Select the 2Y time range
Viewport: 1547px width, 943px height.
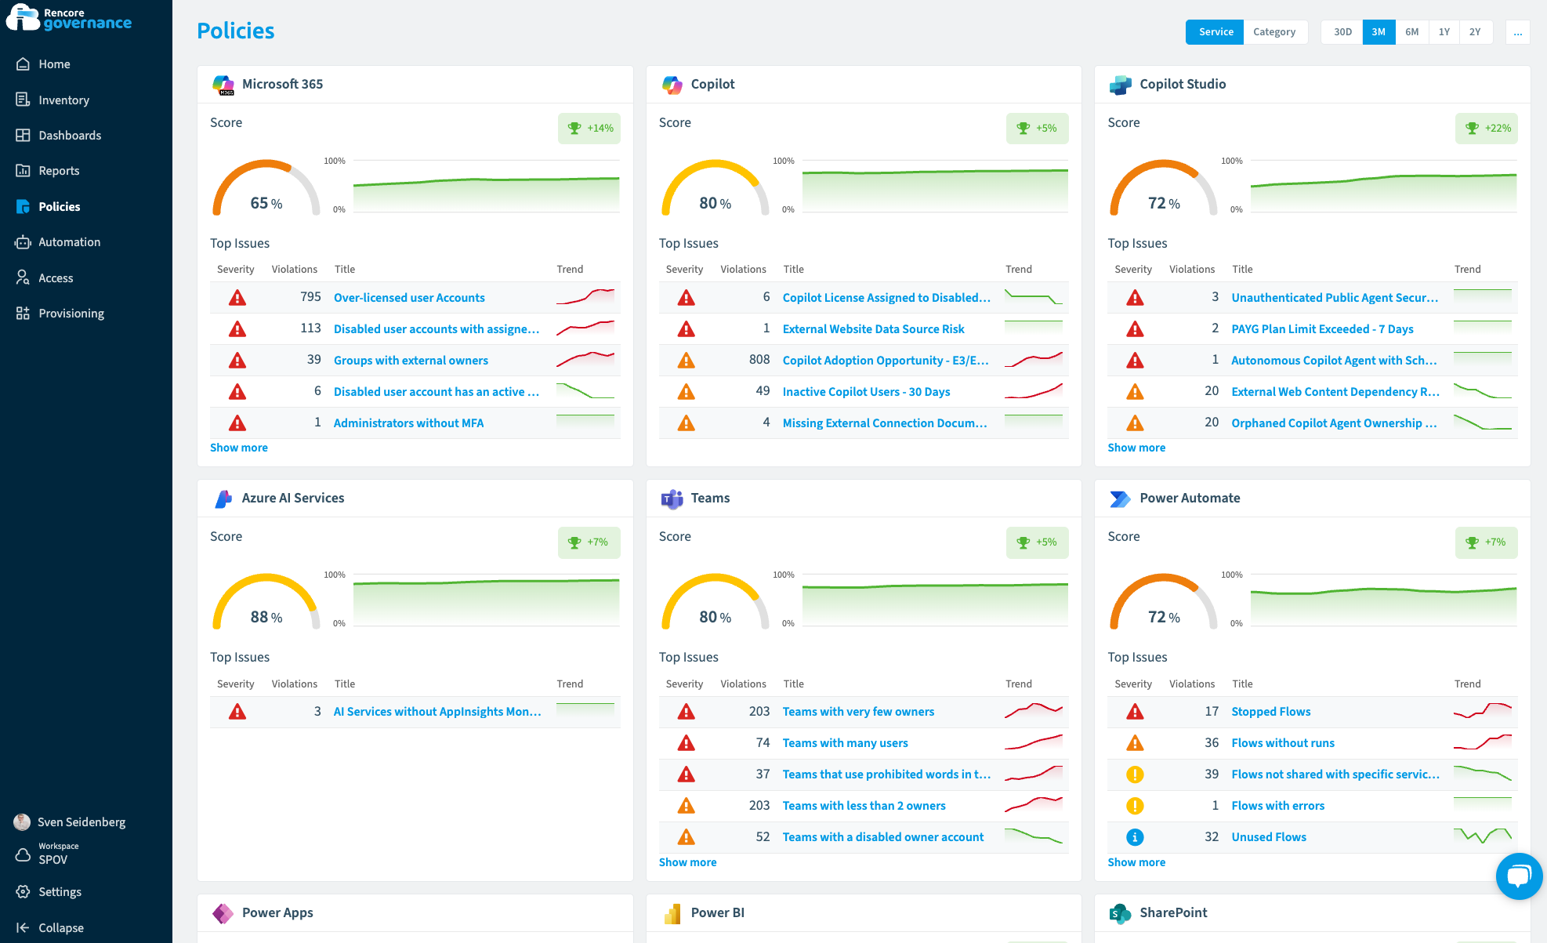[1476, 32]
